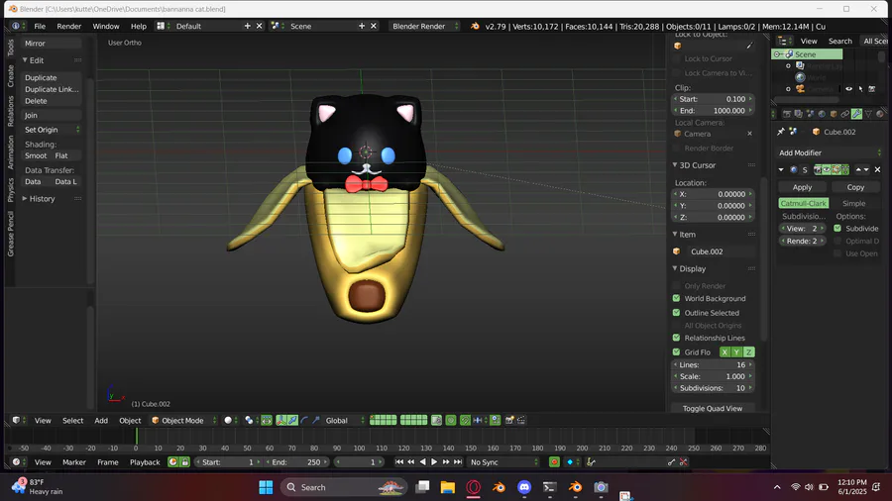Toggle the snap magnet icon
The height and width of the screenshot is (501, 892).
[465, 421]
